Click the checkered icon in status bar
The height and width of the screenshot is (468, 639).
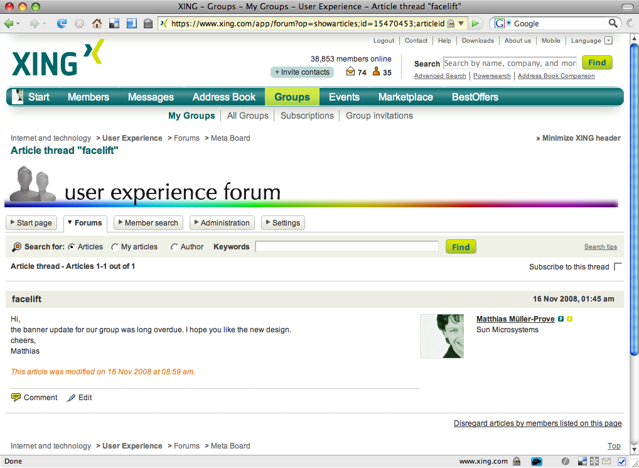(x=583, y=462)
